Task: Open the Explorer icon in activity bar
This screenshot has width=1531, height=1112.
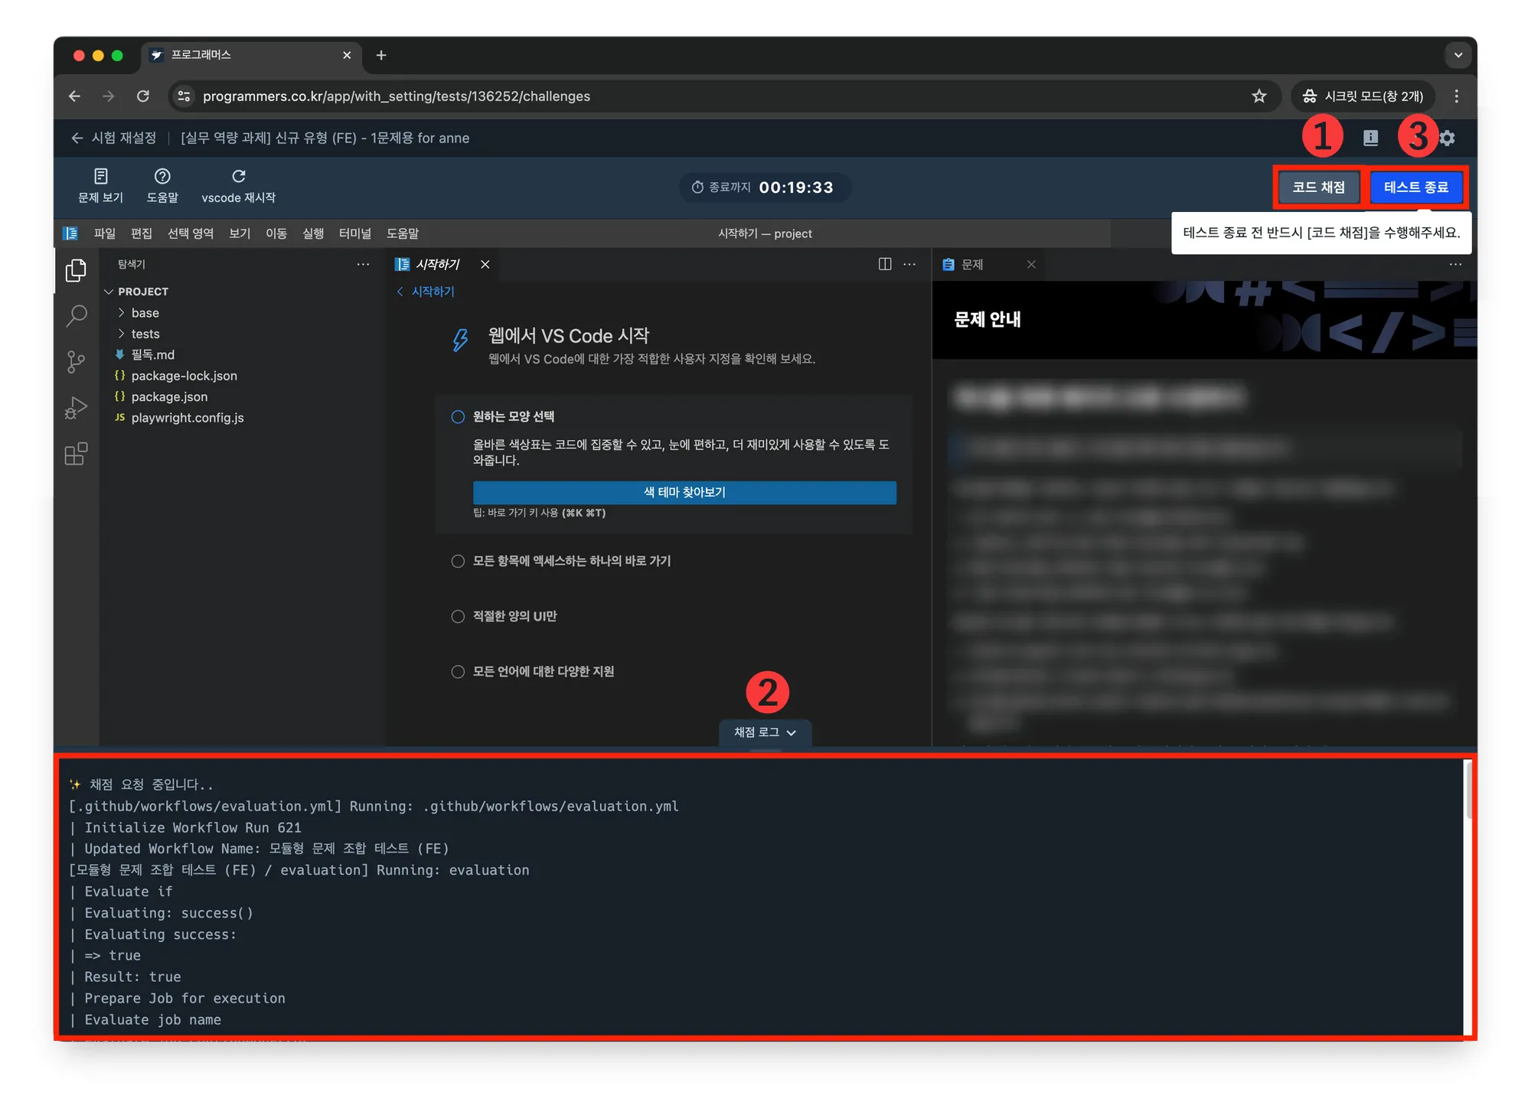Action: [x=76, y=270]
